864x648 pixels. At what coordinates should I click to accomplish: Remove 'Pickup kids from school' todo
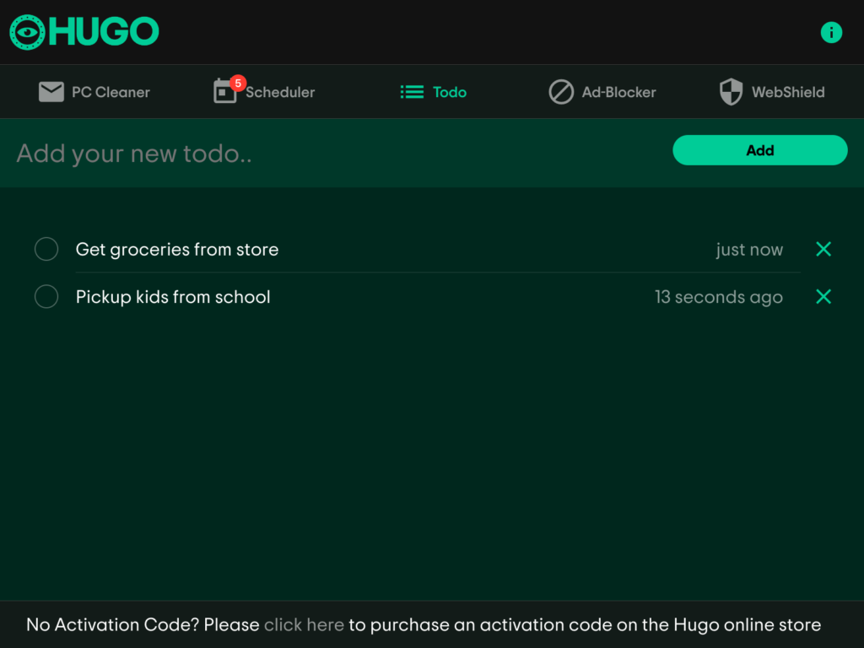[x=823, y=296]
